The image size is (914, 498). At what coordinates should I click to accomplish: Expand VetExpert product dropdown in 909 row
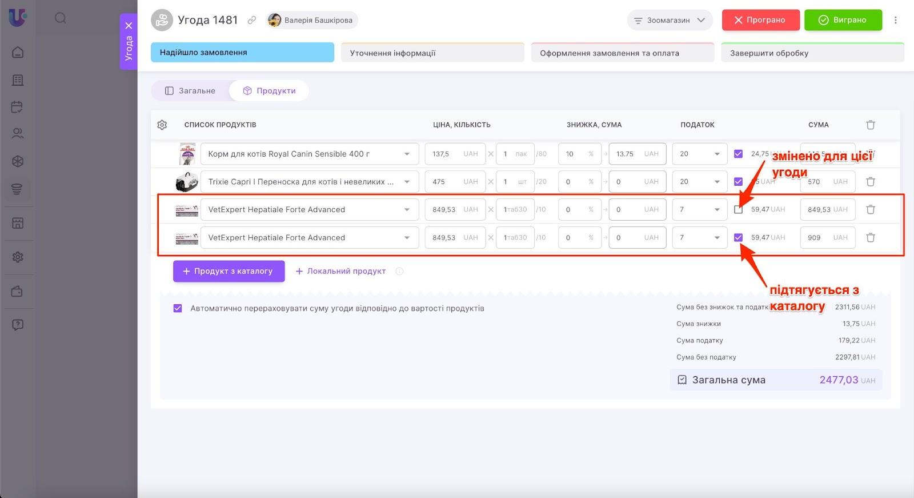coord(407,238)
